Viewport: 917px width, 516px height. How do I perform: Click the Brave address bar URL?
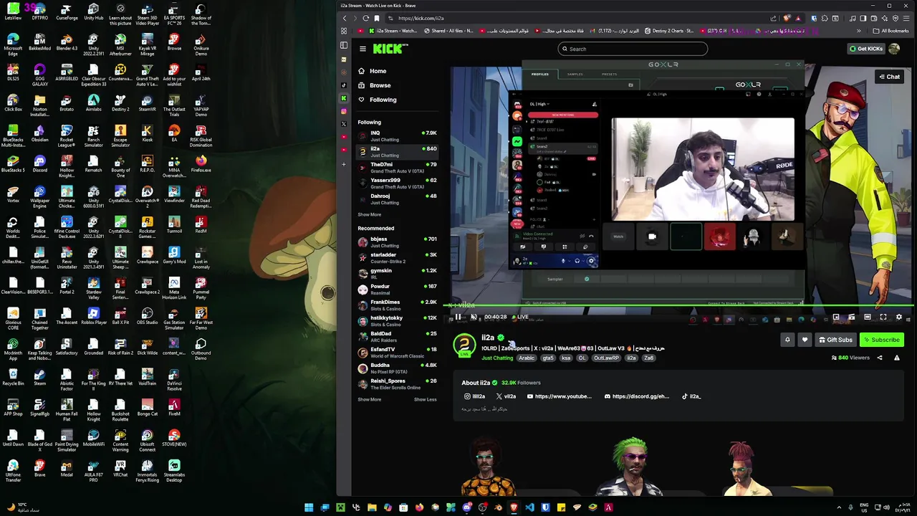(x=421, y=18)
